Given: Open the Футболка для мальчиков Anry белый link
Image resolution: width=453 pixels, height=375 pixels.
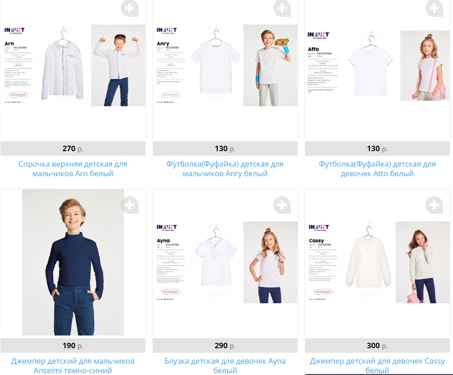Looking at the screenshot, I should (x=225, y=168).
